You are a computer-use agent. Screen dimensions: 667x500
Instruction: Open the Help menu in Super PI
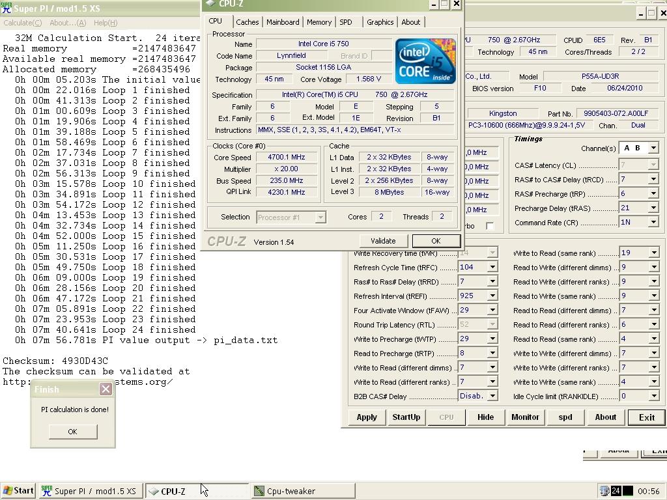coord(106,23)
